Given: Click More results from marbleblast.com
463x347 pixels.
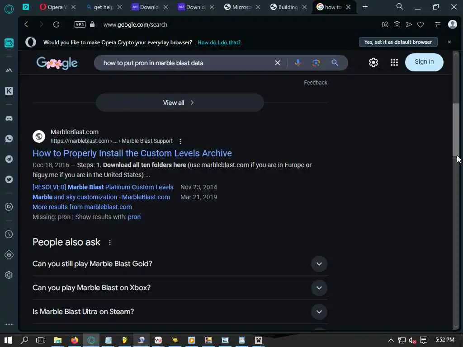Looking at the screenshot, I should (82, 207).
